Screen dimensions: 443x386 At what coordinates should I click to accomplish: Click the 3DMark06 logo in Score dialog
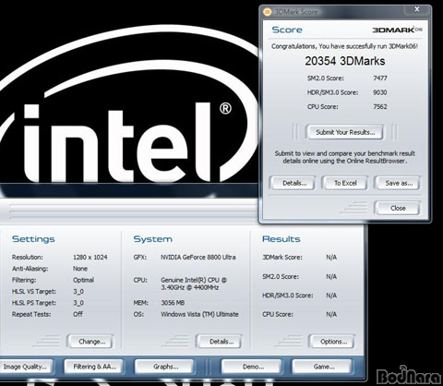click(x=397, y=30)
